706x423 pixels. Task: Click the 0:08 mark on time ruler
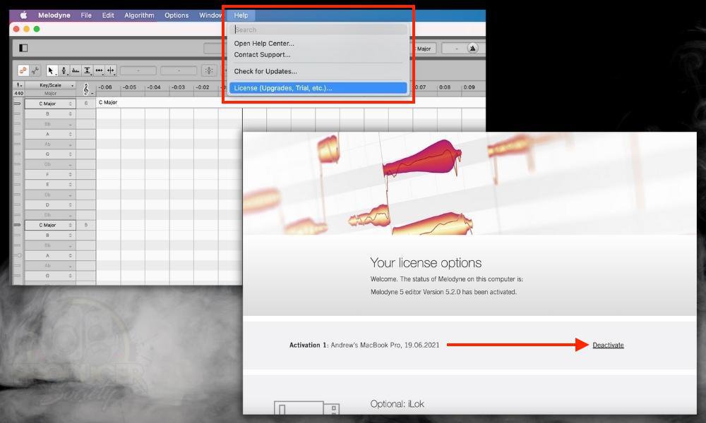pyautogui.click(x=444, y=87)
